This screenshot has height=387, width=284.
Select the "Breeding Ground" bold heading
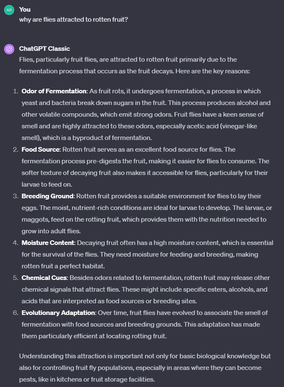[x=48, y=196]
